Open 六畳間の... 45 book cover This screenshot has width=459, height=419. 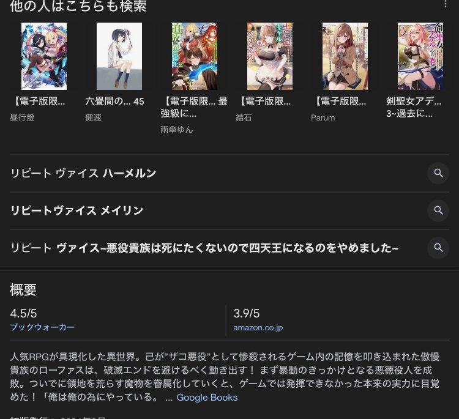click(119, 56)
